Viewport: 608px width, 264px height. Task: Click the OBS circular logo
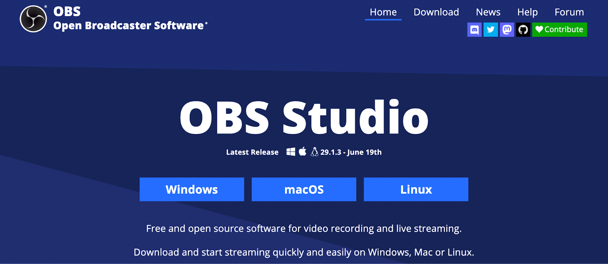[33, 19]
